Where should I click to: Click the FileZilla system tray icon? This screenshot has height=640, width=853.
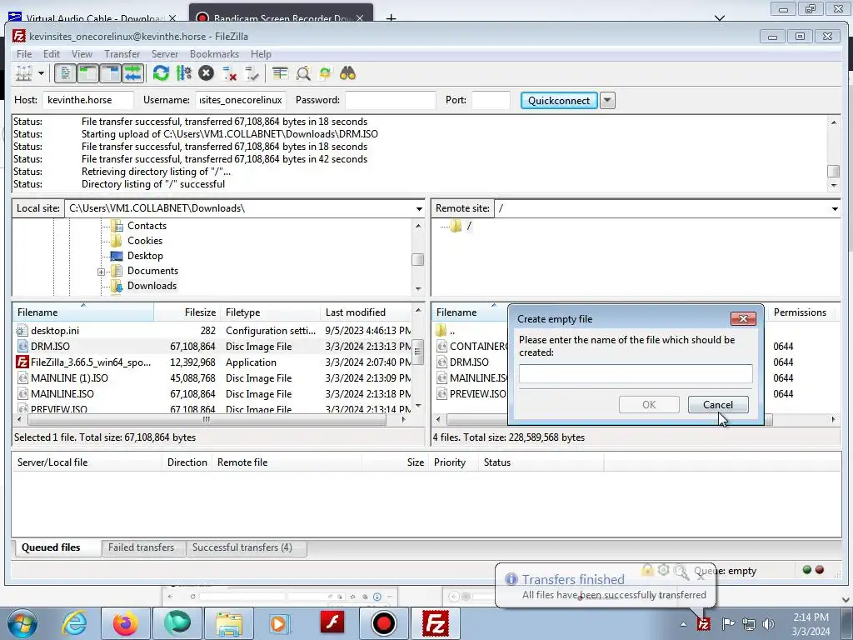pyautogui.click(x=703, y=623)
